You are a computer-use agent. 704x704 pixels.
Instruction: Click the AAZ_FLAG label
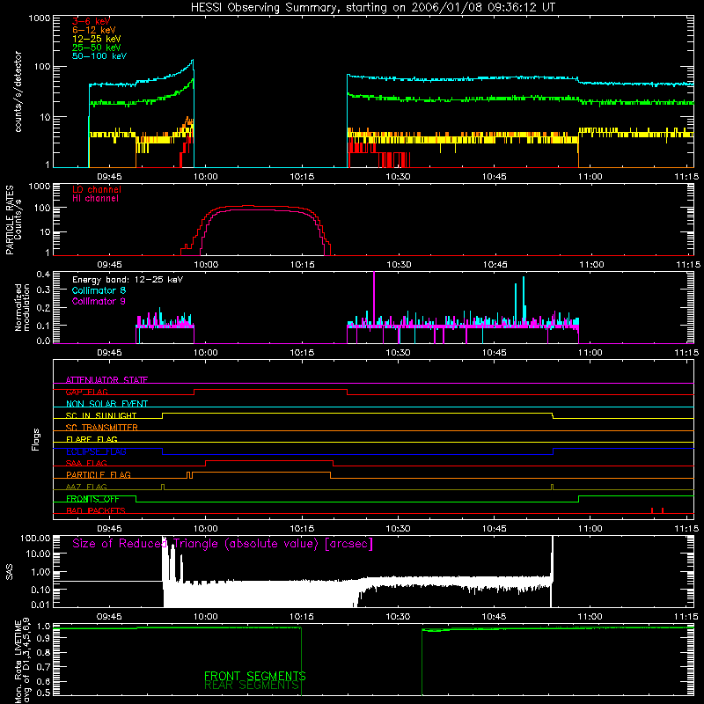pyautogui.click(x=86, y=487)
